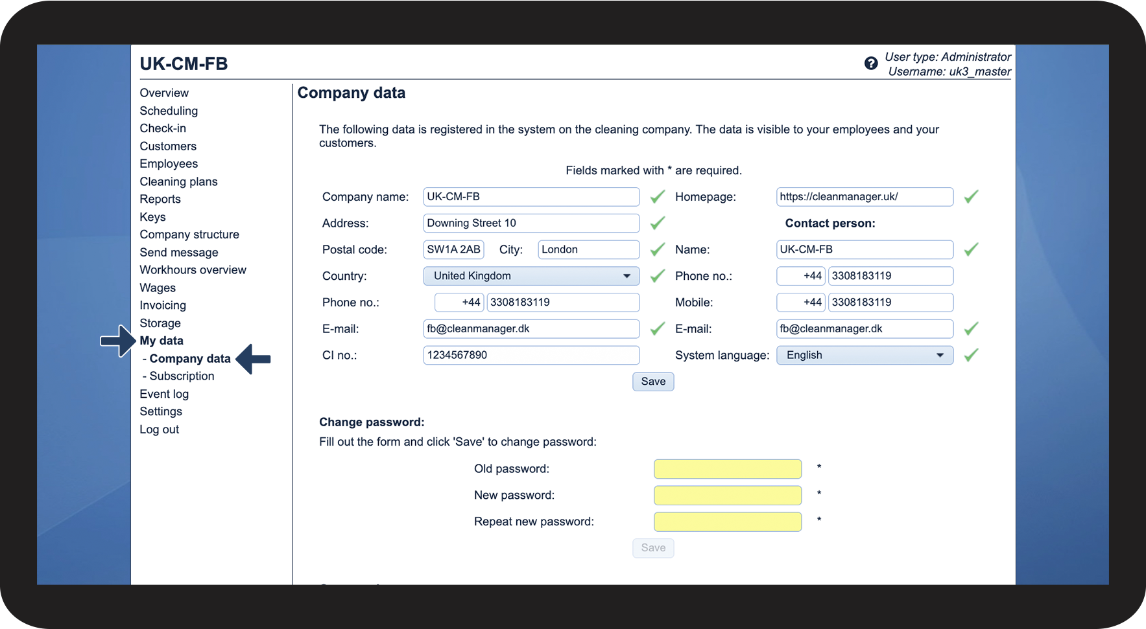Viewport: 1146px width, 629px height.
Task: Click the arrow pointing at My data
Action: click(x=118, y=341)
